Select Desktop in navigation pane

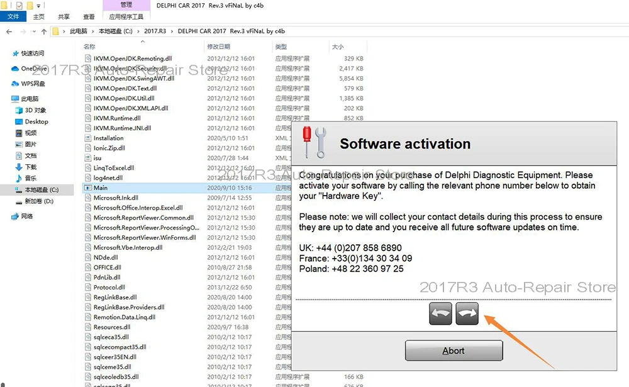coord(36,121)
